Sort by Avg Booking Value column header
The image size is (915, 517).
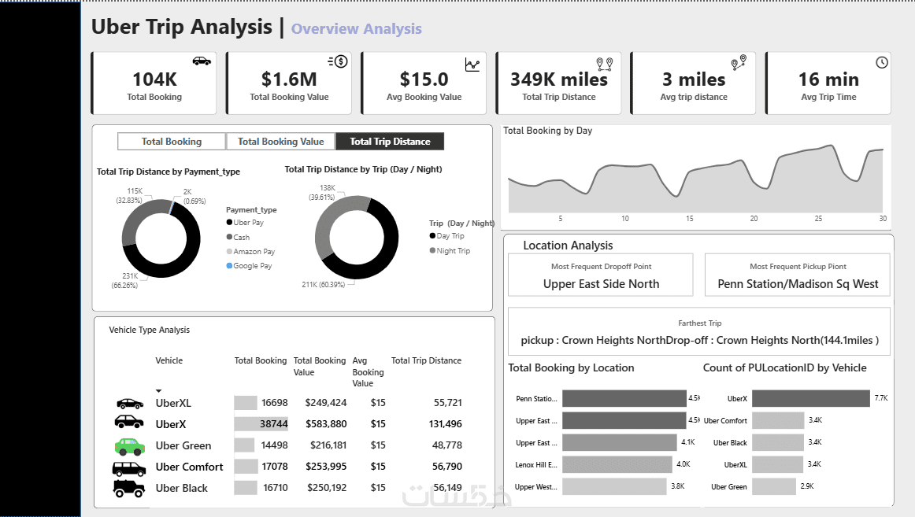pos(369,372)
